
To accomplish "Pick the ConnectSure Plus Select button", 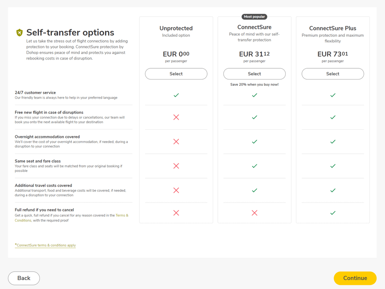I will click(x=333, y=74).
